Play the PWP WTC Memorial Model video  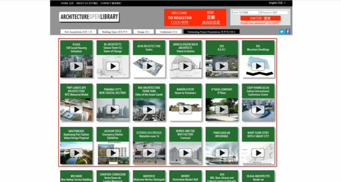[76, 109]
